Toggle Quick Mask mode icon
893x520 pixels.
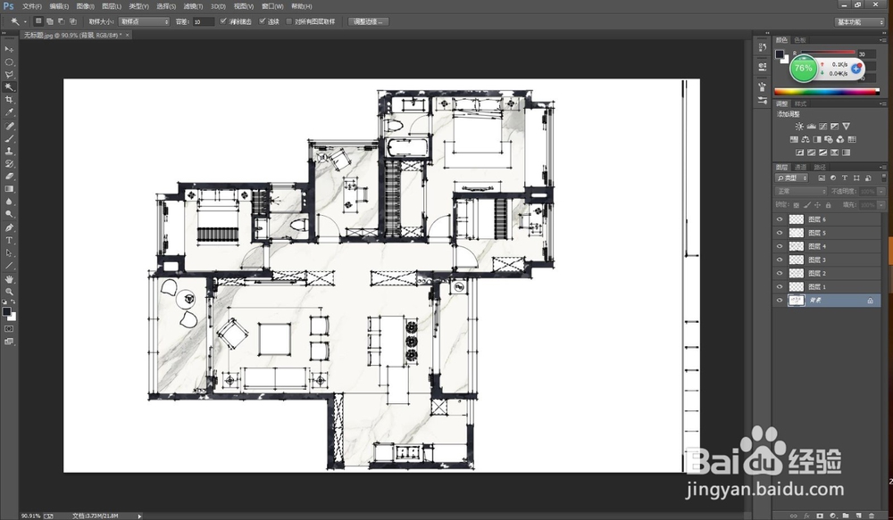click(9, 329)
